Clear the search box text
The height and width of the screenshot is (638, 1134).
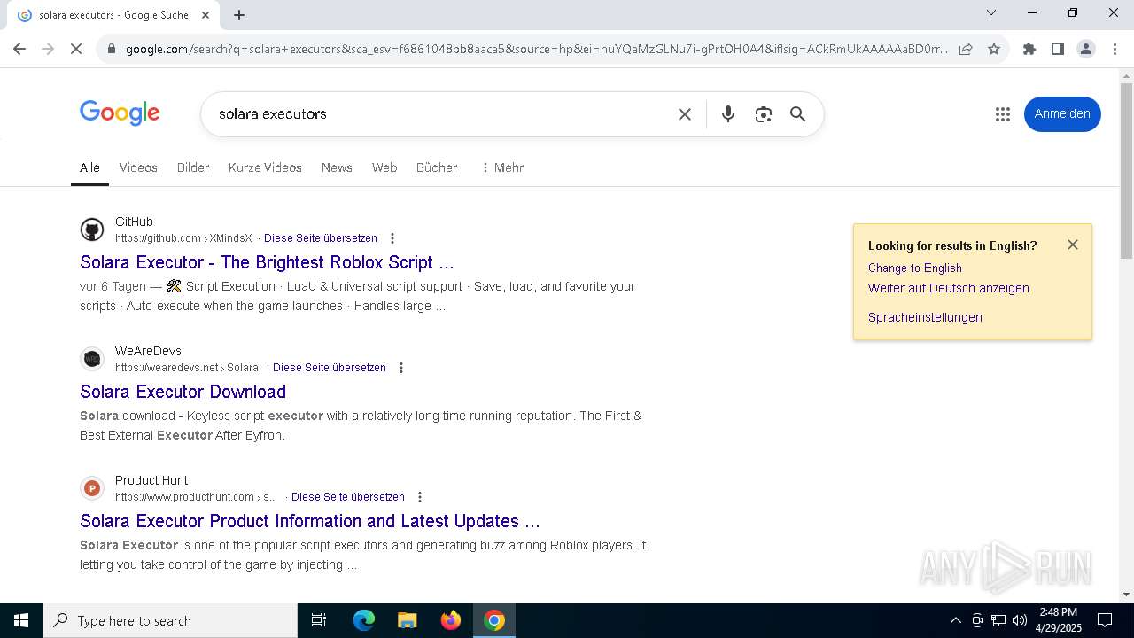[x=685, y=114]
